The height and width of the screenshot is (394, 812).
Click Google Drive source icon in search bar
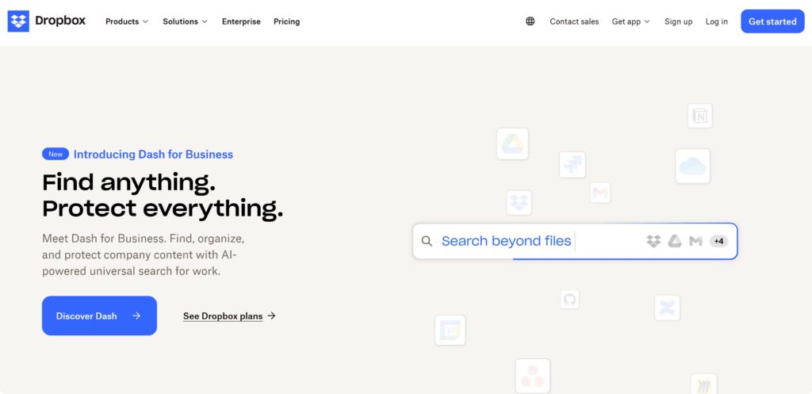674,241
